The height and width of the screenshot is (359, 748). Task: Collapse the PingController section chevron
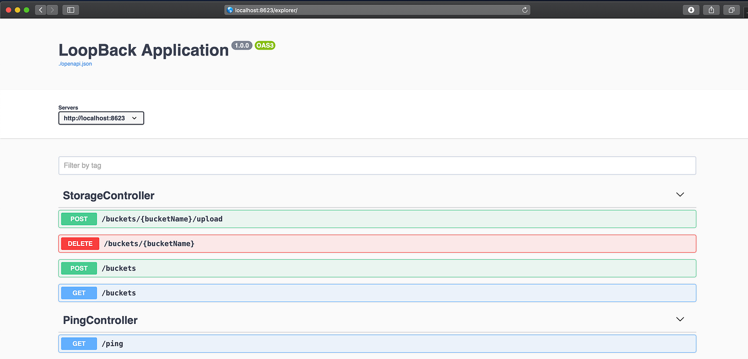(680, 319)
